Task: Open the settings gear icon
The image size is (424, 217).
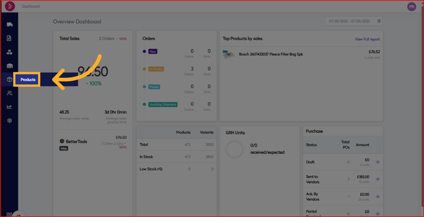Action: coord(10,121)
